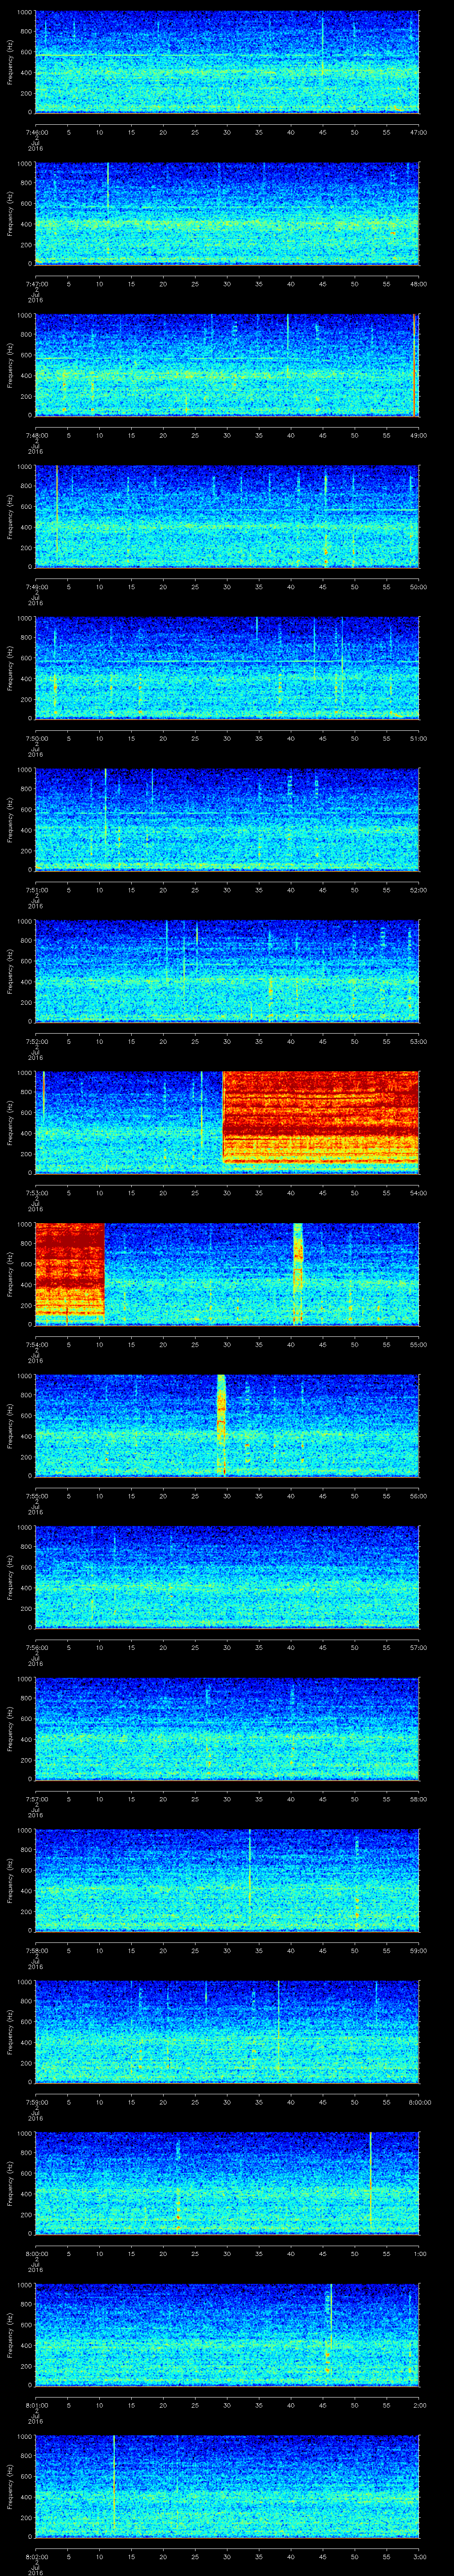Select the 7:47:00 time axis label
The width and height of the screenshot is (454, 2576).
(x=36, y=284)
